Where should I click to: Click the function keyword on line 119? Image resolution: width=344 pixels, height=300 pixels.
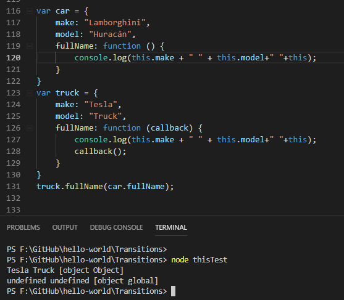(x=122, y=46)
